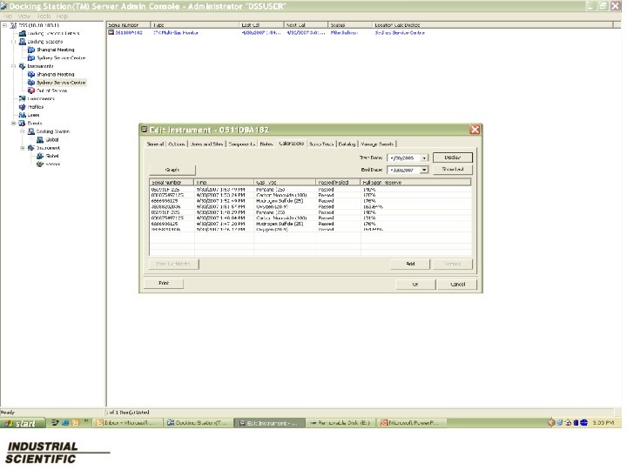The width and height of the screenshot is (627, 470).
Task: Switch to the Users and Sites tab
Action: click(206, 144)
